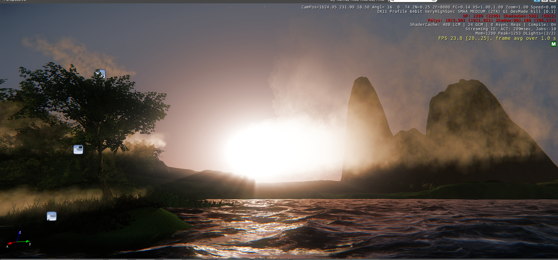Click the red Polys: 1015,901 stats line
This screenshot has width=558, height=260.
[x=492, y=20]
